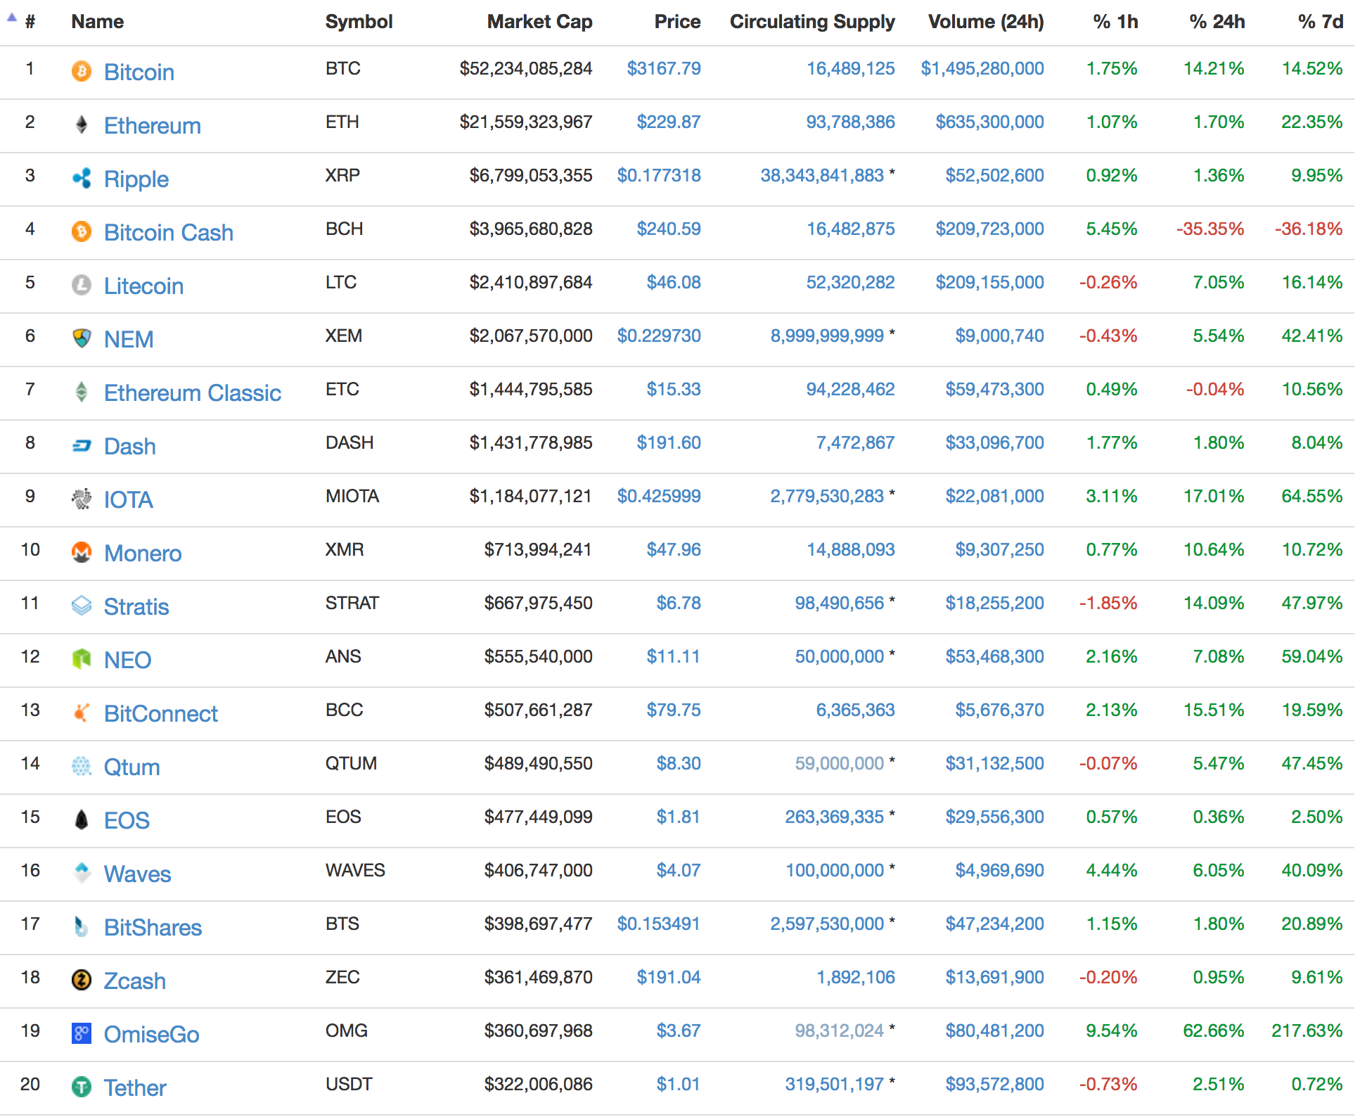Click the Ethereum diamond logo icon
This screenshot has height=1117, width=1360.
[x=82, y=125]
